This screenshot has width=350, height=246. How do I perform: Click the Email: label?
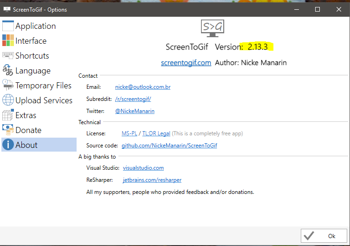pos(93,87)
